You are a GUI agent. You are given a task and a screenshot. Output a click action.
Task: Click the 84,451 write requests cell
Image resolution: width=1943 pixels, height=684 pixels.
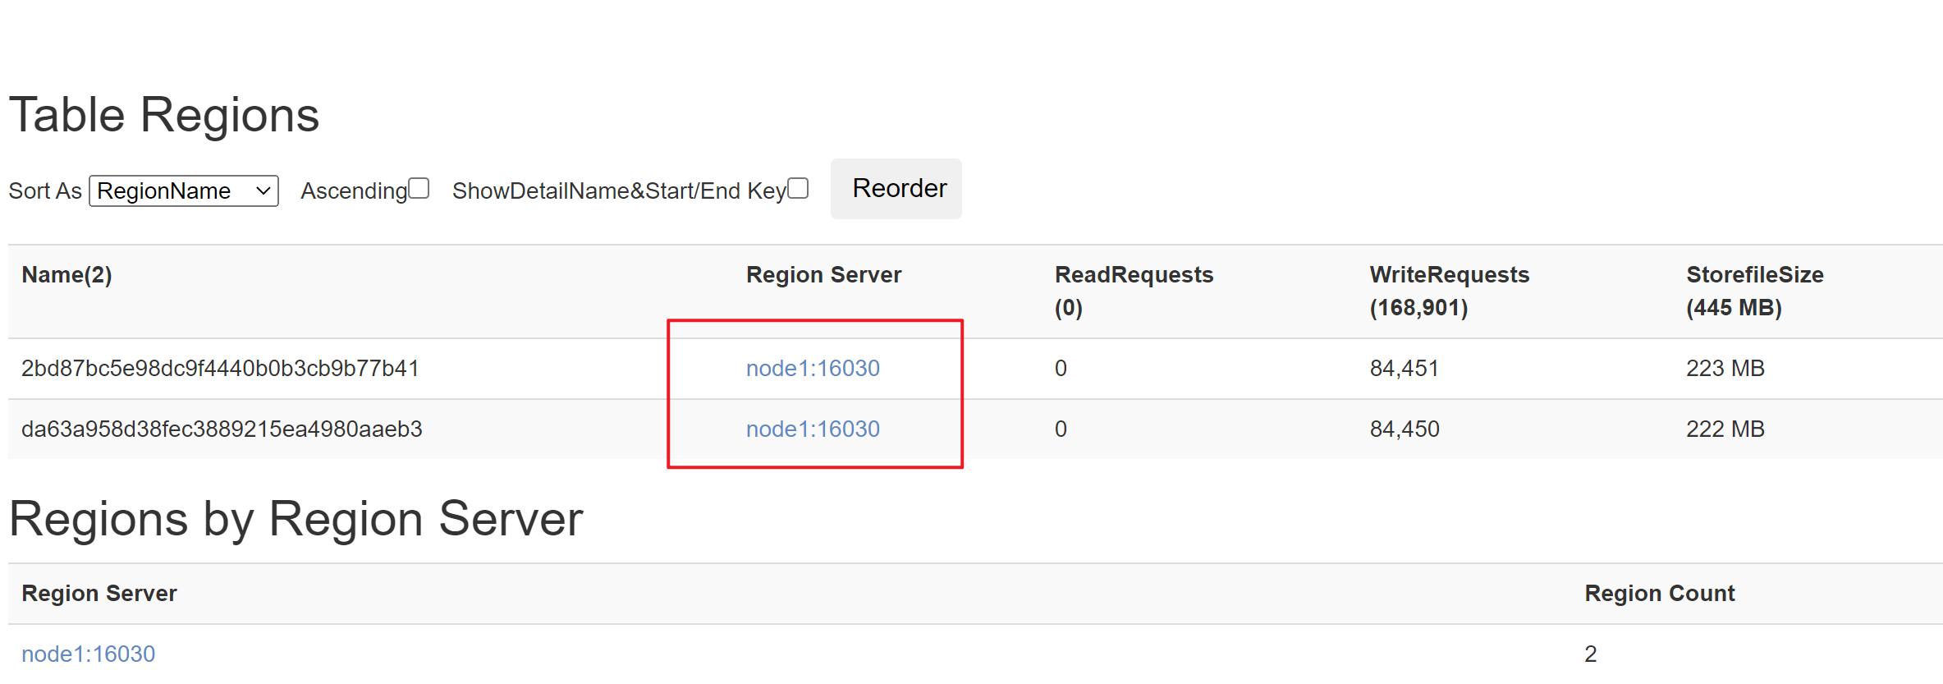1404,368
